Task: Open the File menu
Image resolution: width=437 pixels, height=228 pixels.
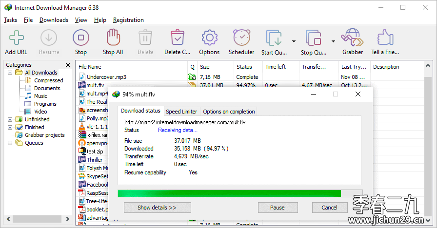Action: point(28,20)
